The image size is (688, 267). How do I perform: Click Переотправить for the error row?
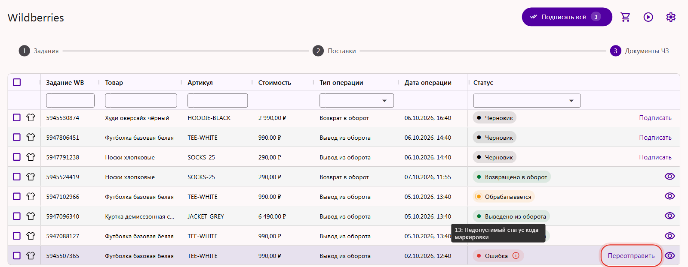point(631,256)
